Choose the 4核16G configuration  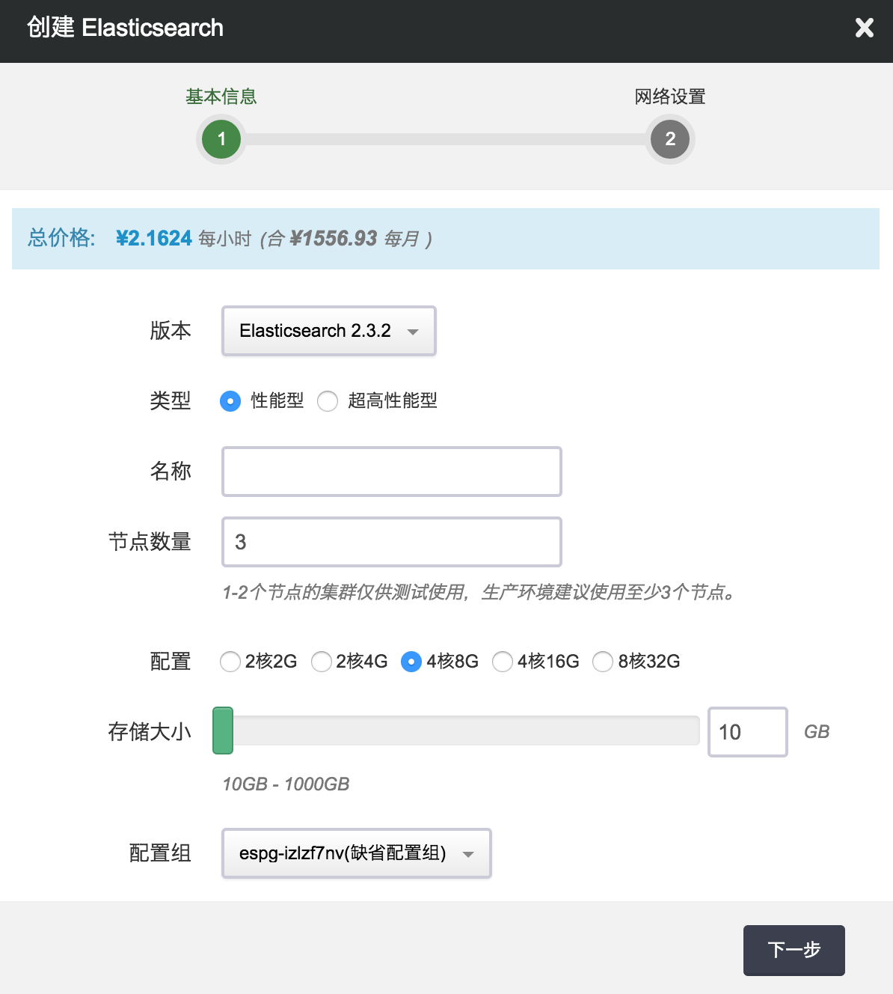pyautogui.click(x=503, y=662)
